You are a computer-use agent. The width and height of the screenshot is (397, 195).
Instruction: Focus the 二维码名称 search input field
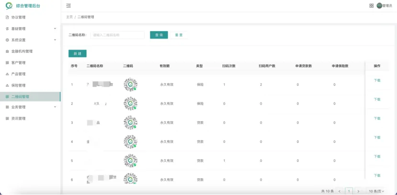coord(117,35)
